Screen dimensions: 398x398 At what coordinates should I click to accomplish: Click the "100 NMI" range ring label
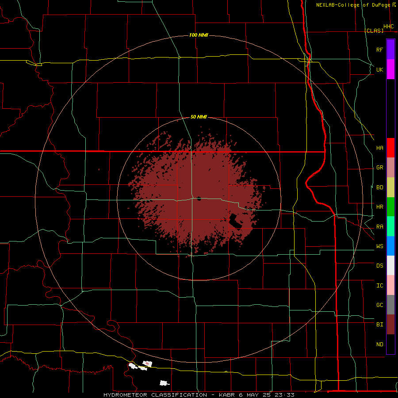199,35
